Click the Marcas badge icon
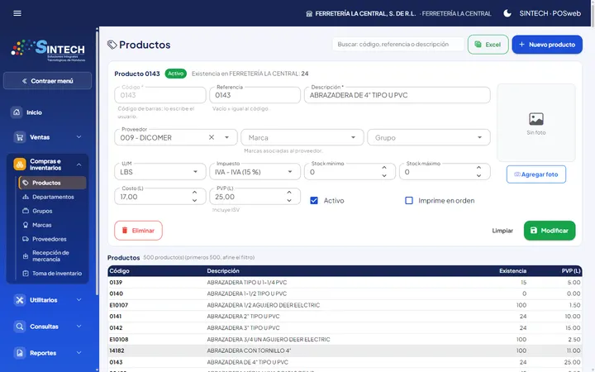 point(26,225)
